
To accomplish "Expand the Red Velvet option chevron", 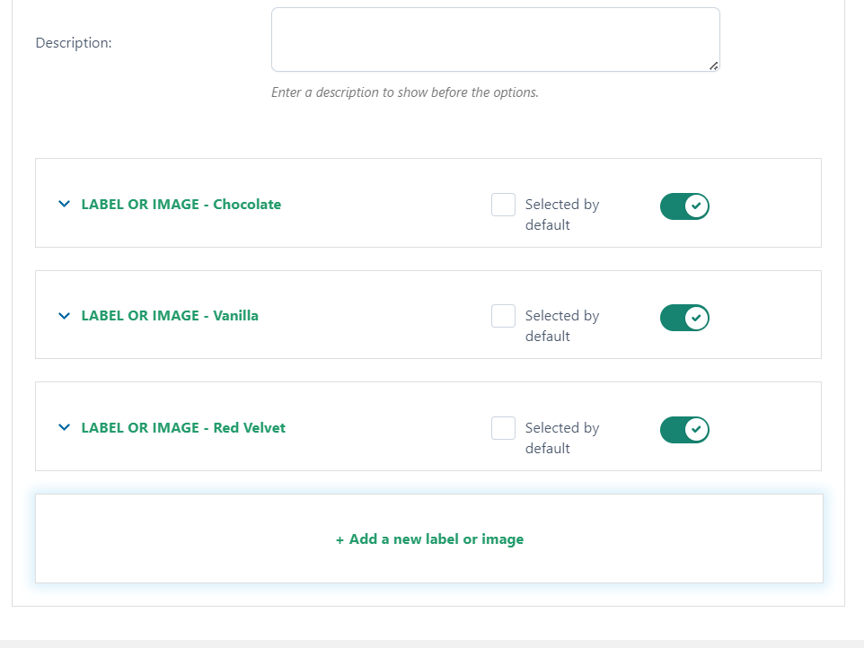I will point(64,427).
